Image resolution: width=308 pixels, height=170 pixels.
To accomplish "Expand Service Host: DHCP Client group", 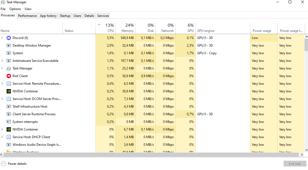I will 2,137.
